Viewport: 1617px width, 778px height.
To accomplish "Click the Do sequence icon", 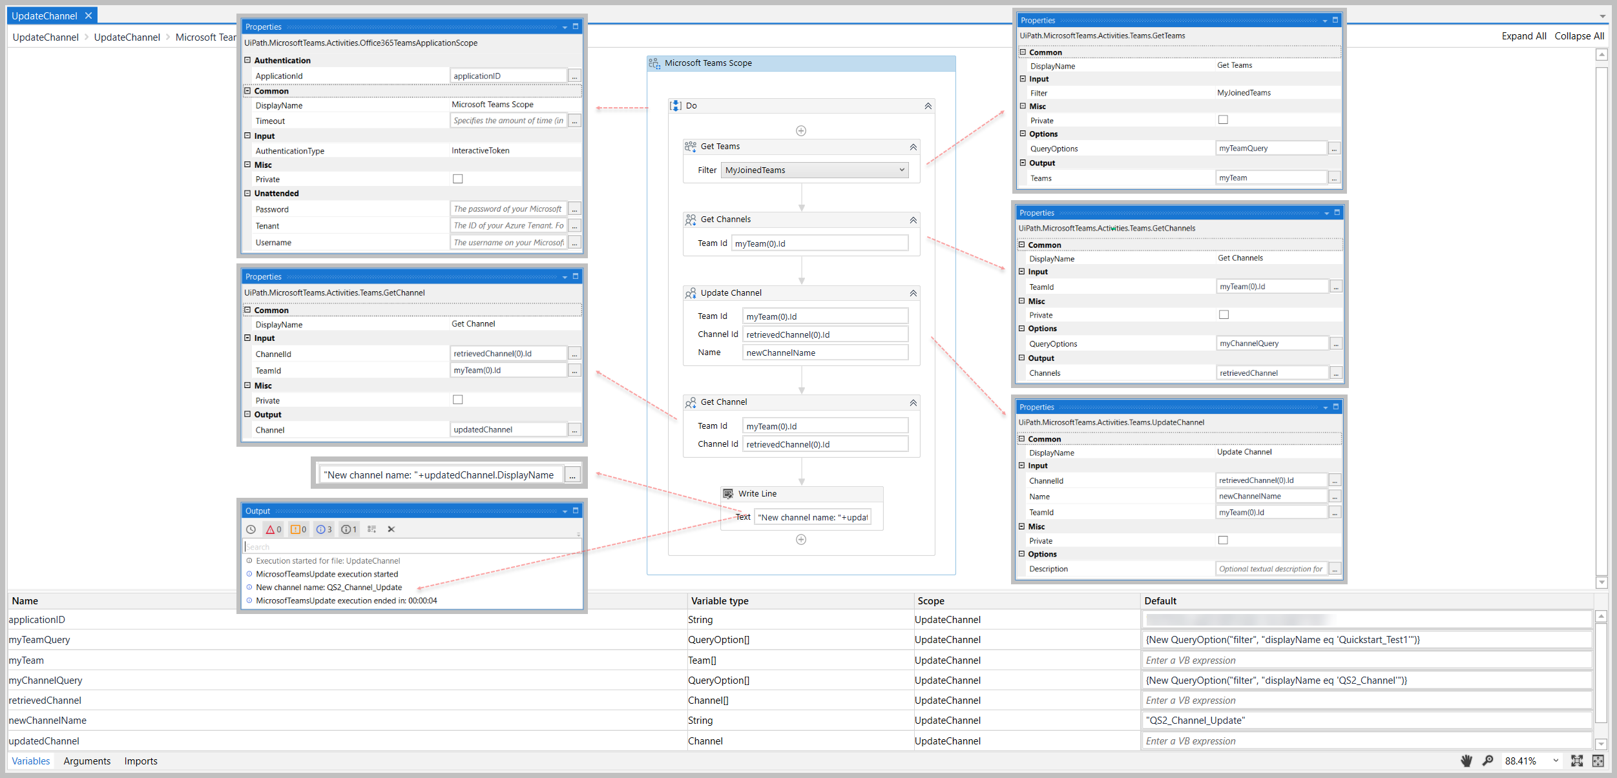I will tap(676, 106).
